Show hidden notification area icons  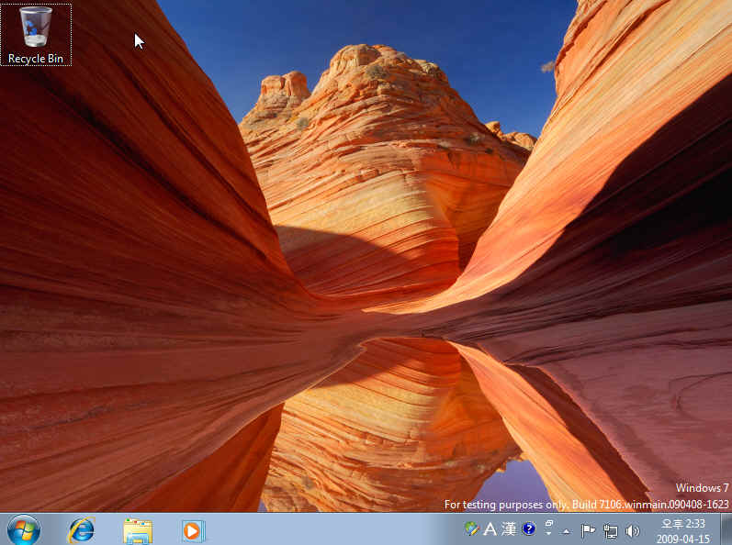coord(567,530)
